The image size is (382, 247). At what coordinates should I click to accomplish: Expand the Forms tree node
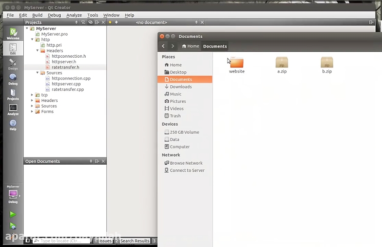click(x=32, y=112)
